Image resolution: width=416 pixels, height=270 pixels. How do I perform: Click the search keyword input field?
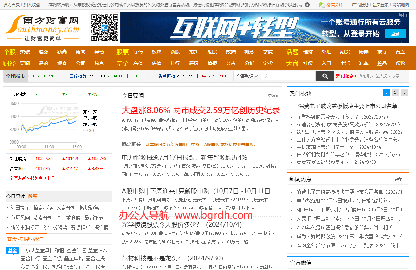click(x=288, y=76)
